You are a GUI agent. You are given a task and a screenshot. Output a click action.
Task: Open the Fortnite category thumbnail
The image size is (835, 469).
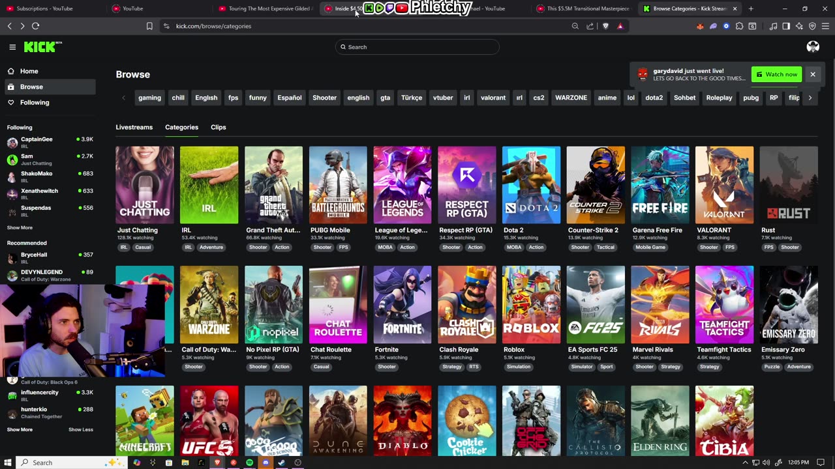[x=402, y=304]
